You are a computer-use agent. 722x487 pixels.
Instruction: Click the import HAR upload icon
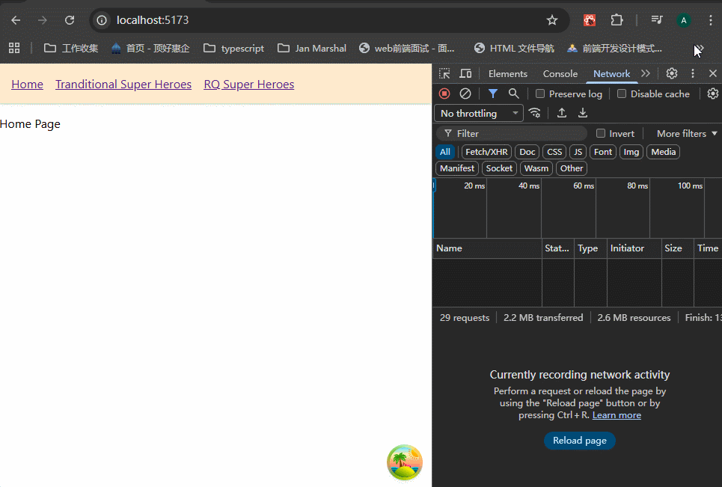click(562, 113)
